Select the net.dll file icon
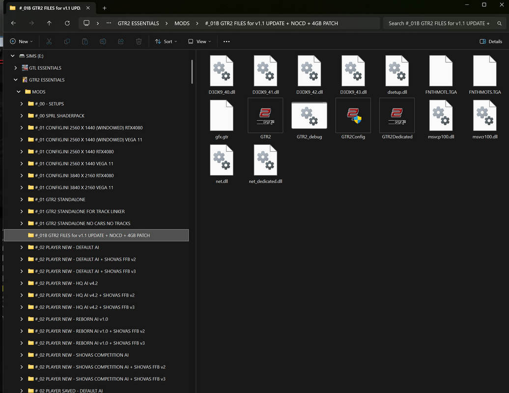 click(x=222, y=160)
